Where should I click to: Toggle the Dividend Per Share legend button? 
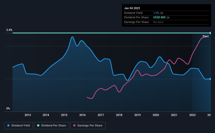coord(52,126)
